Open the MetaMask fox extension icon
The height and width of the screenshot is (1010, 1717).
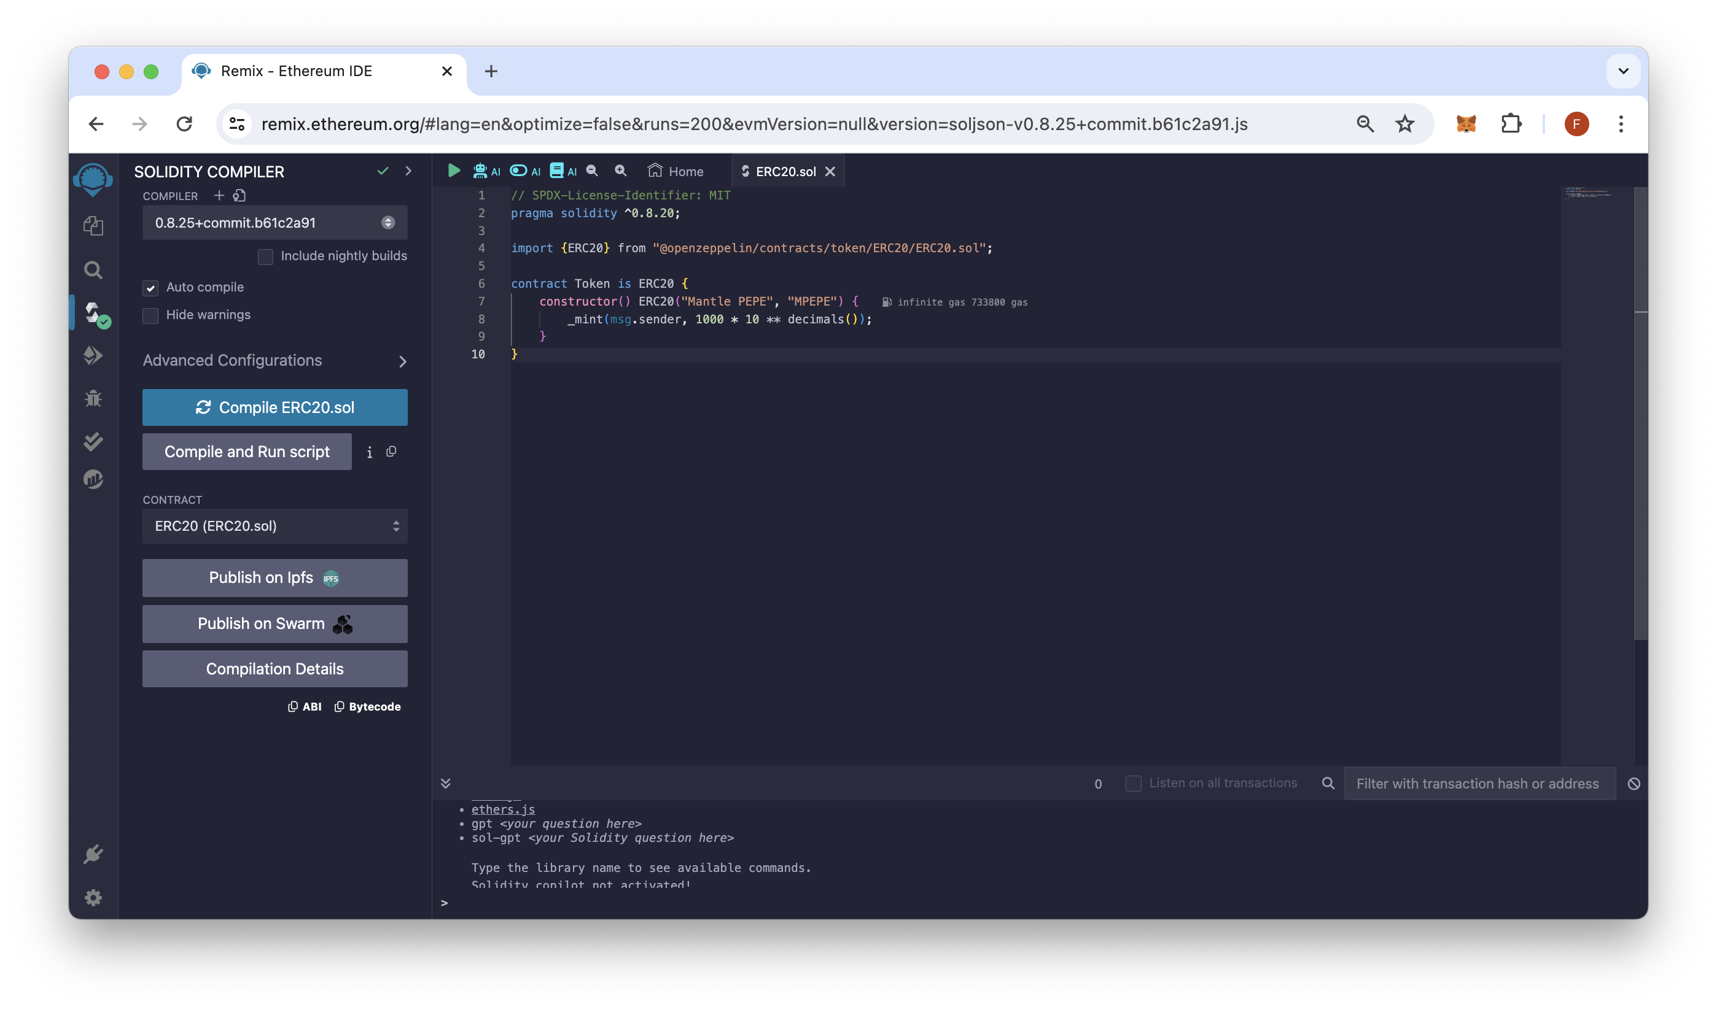click(1466, 124)
